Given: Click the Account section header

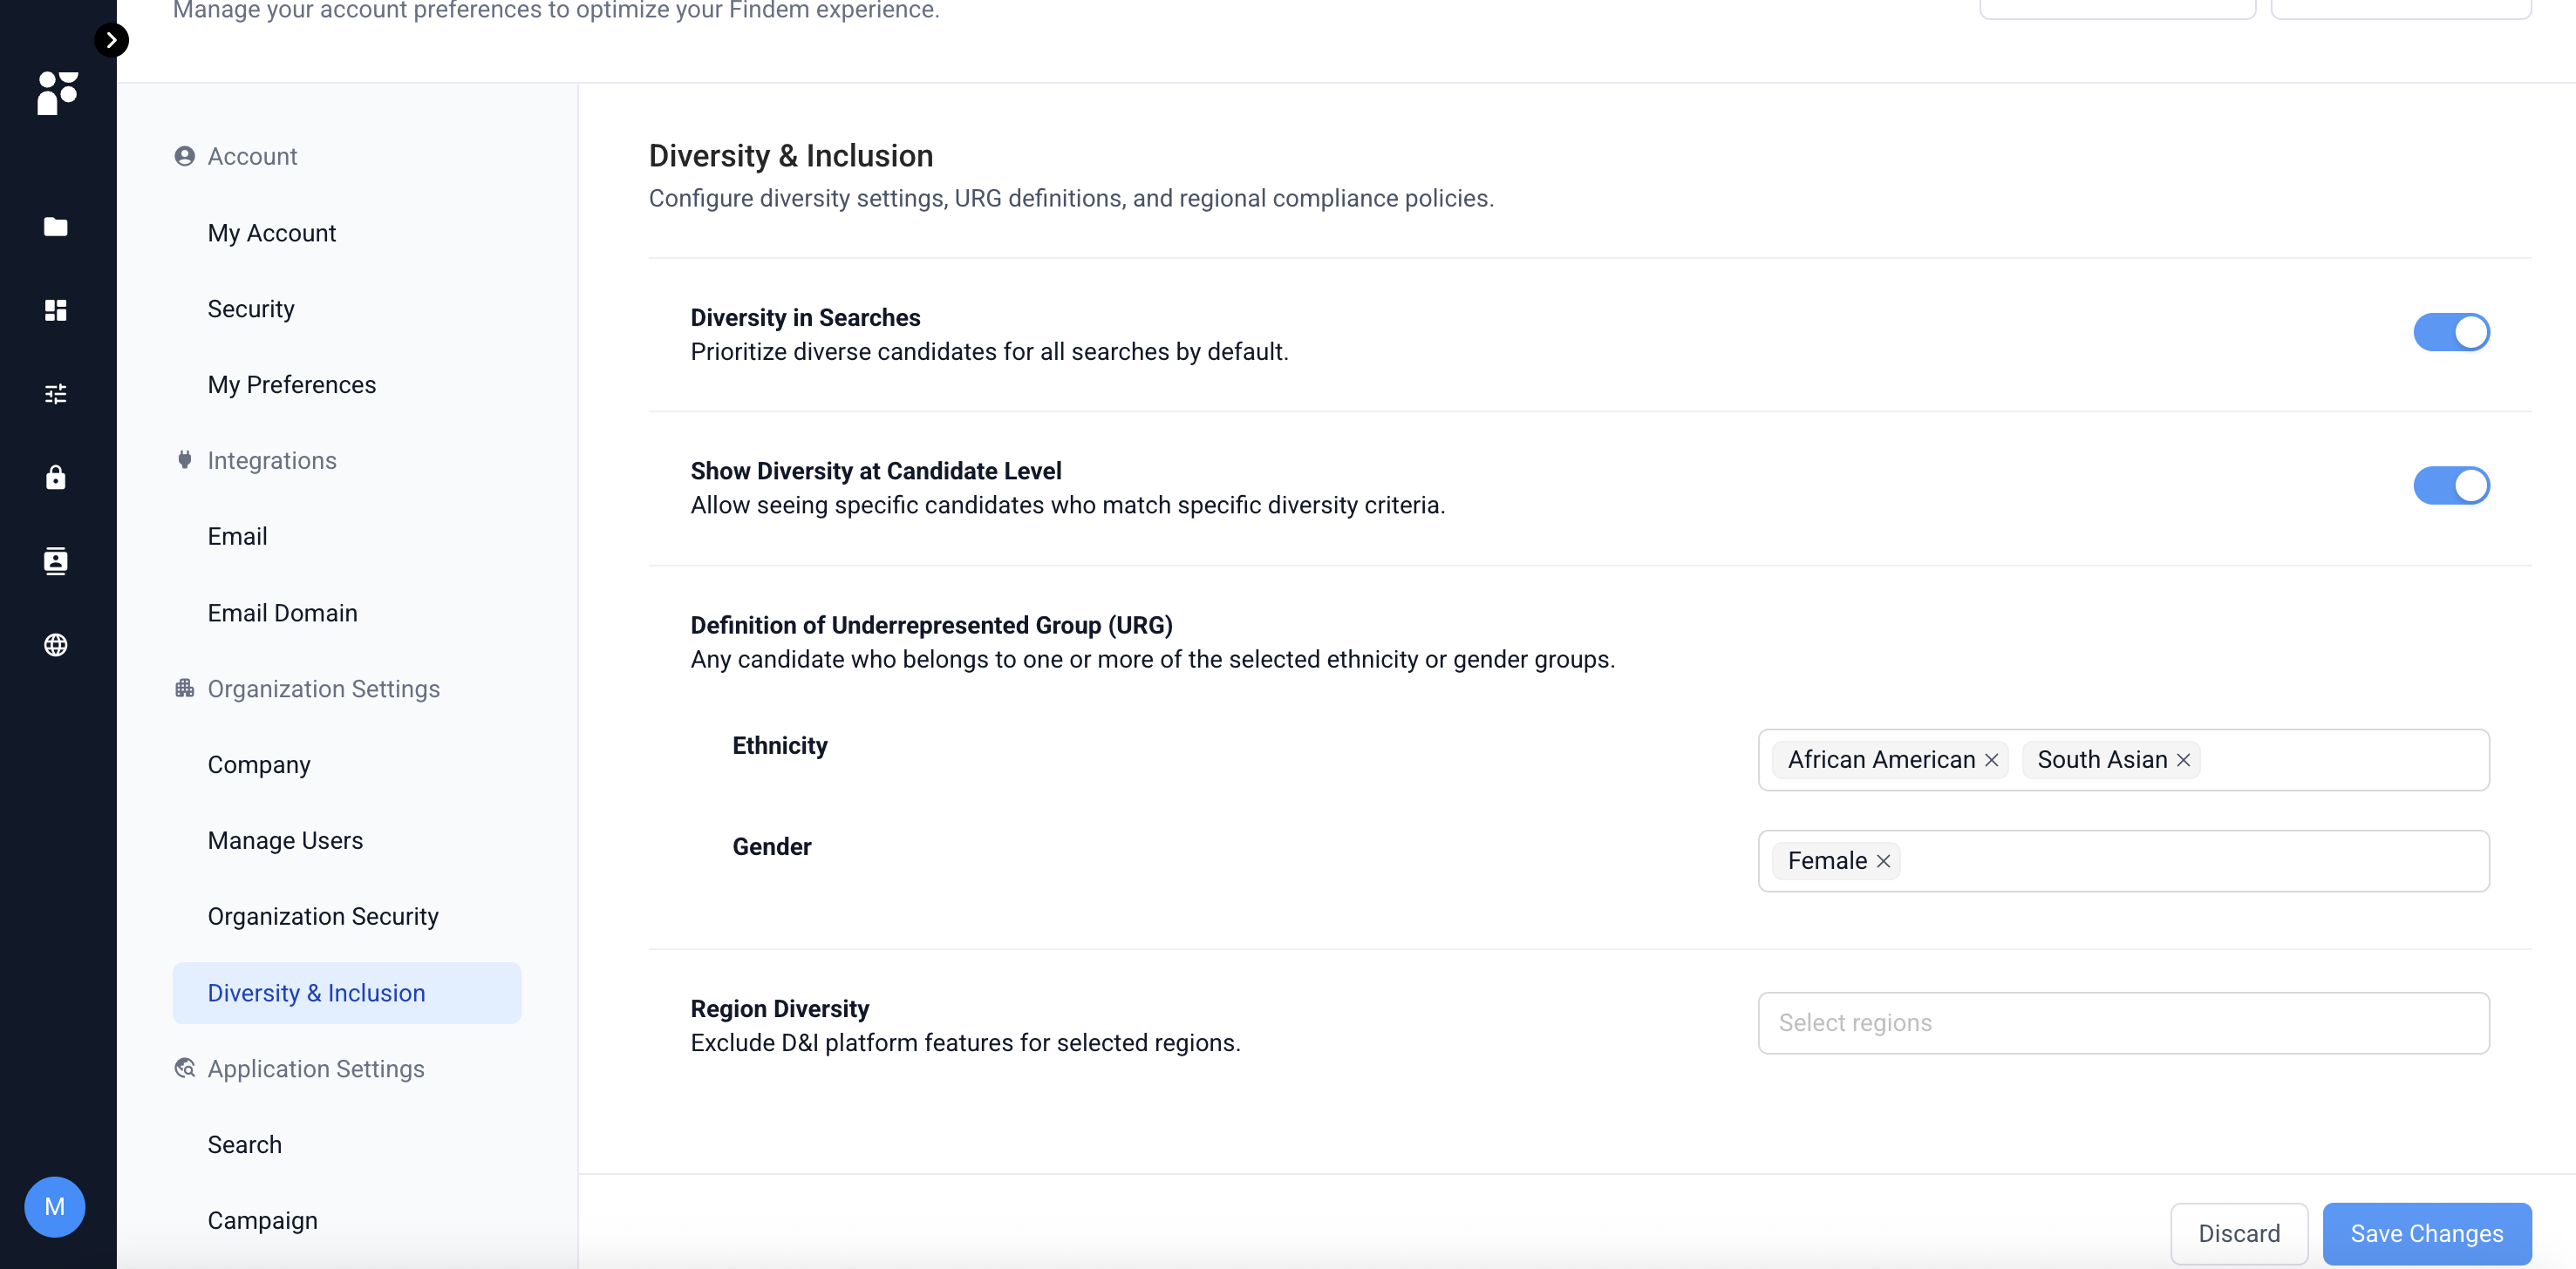Looking at the screenshot, I should point(252,156).
